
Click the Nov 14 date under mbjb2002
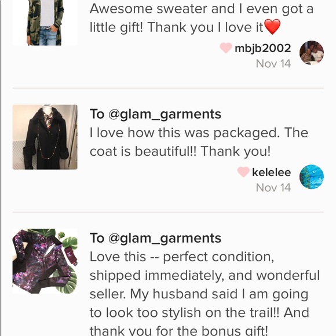click(x=273, y=64)
